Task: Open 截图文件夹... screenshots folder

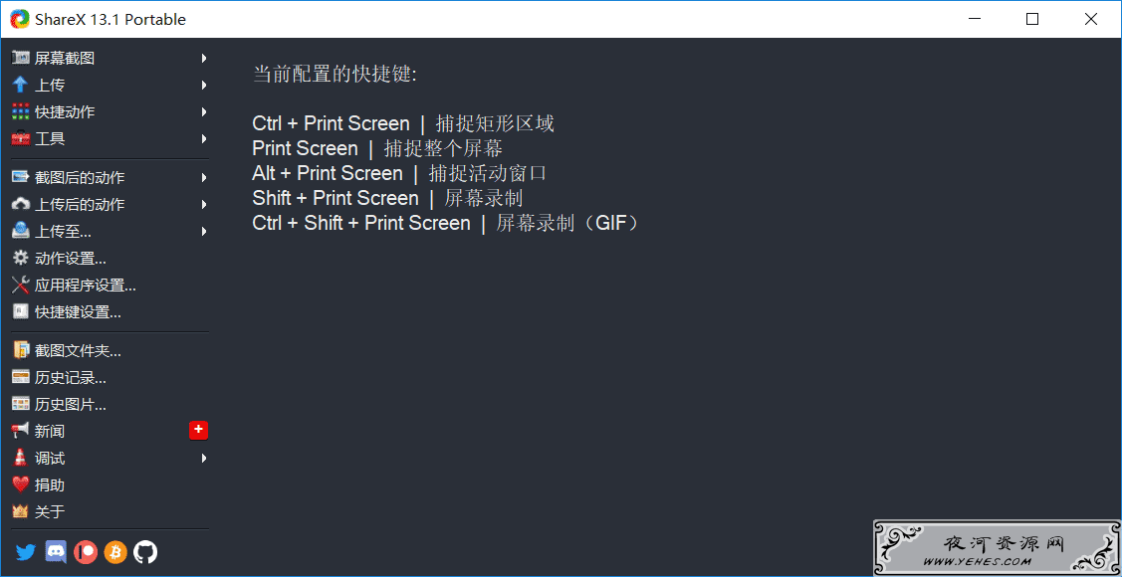Action: tap(111, 350)
